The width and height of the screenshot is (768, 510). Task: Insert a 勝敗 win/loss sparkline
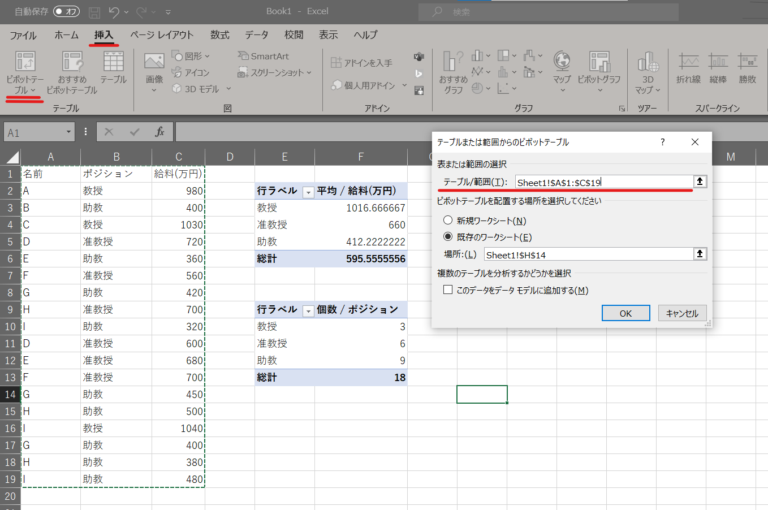(748, 68)
